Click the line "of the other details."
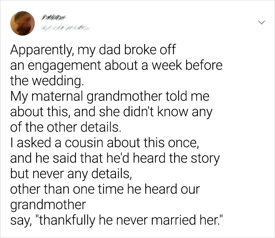The image size is (275, 238). click(66, 128)
